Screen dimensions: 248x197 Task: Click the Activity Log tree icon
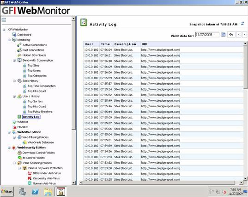pyautogui.click(x=19, y=117)
